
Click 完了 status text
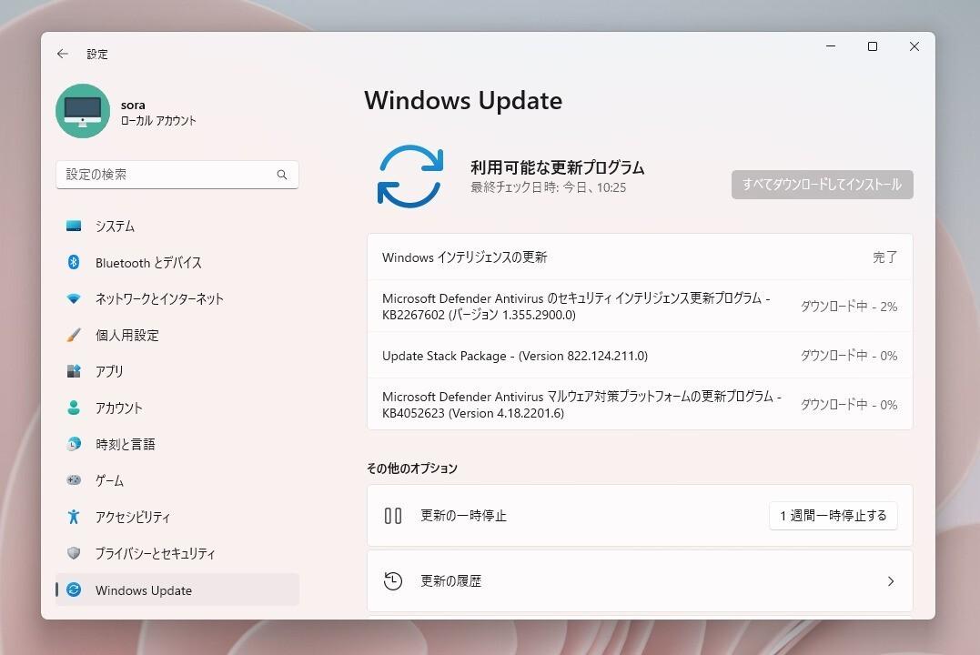pos(885,257)
